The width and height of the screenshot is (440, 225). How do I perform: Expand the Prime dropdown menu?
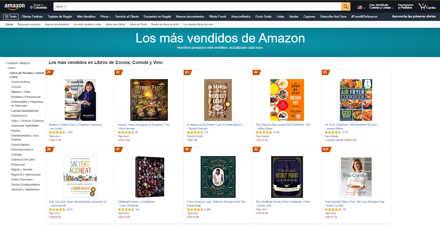click(x=106, y=17)
